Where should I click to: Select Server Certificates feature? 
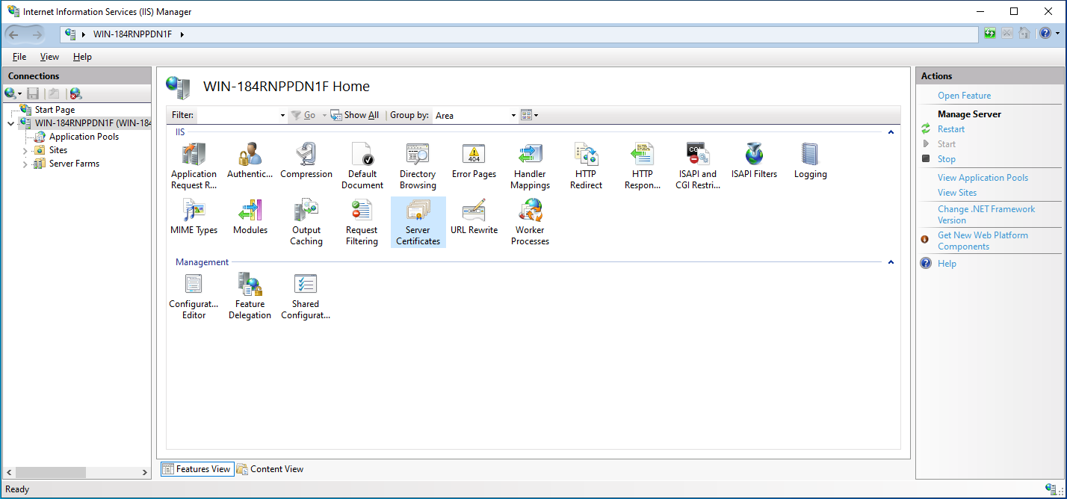[x=418, y=222]
